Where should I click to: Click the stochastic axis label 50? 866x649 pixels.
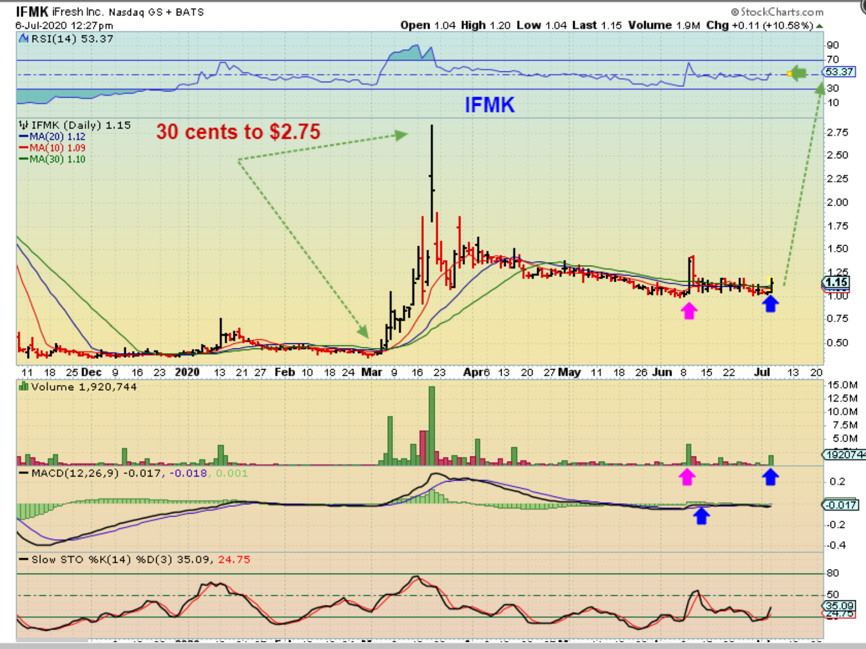click(x=833, y=595)
